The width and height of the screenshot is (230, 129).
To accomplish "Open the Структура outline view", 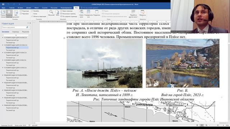I will point(24,11).
